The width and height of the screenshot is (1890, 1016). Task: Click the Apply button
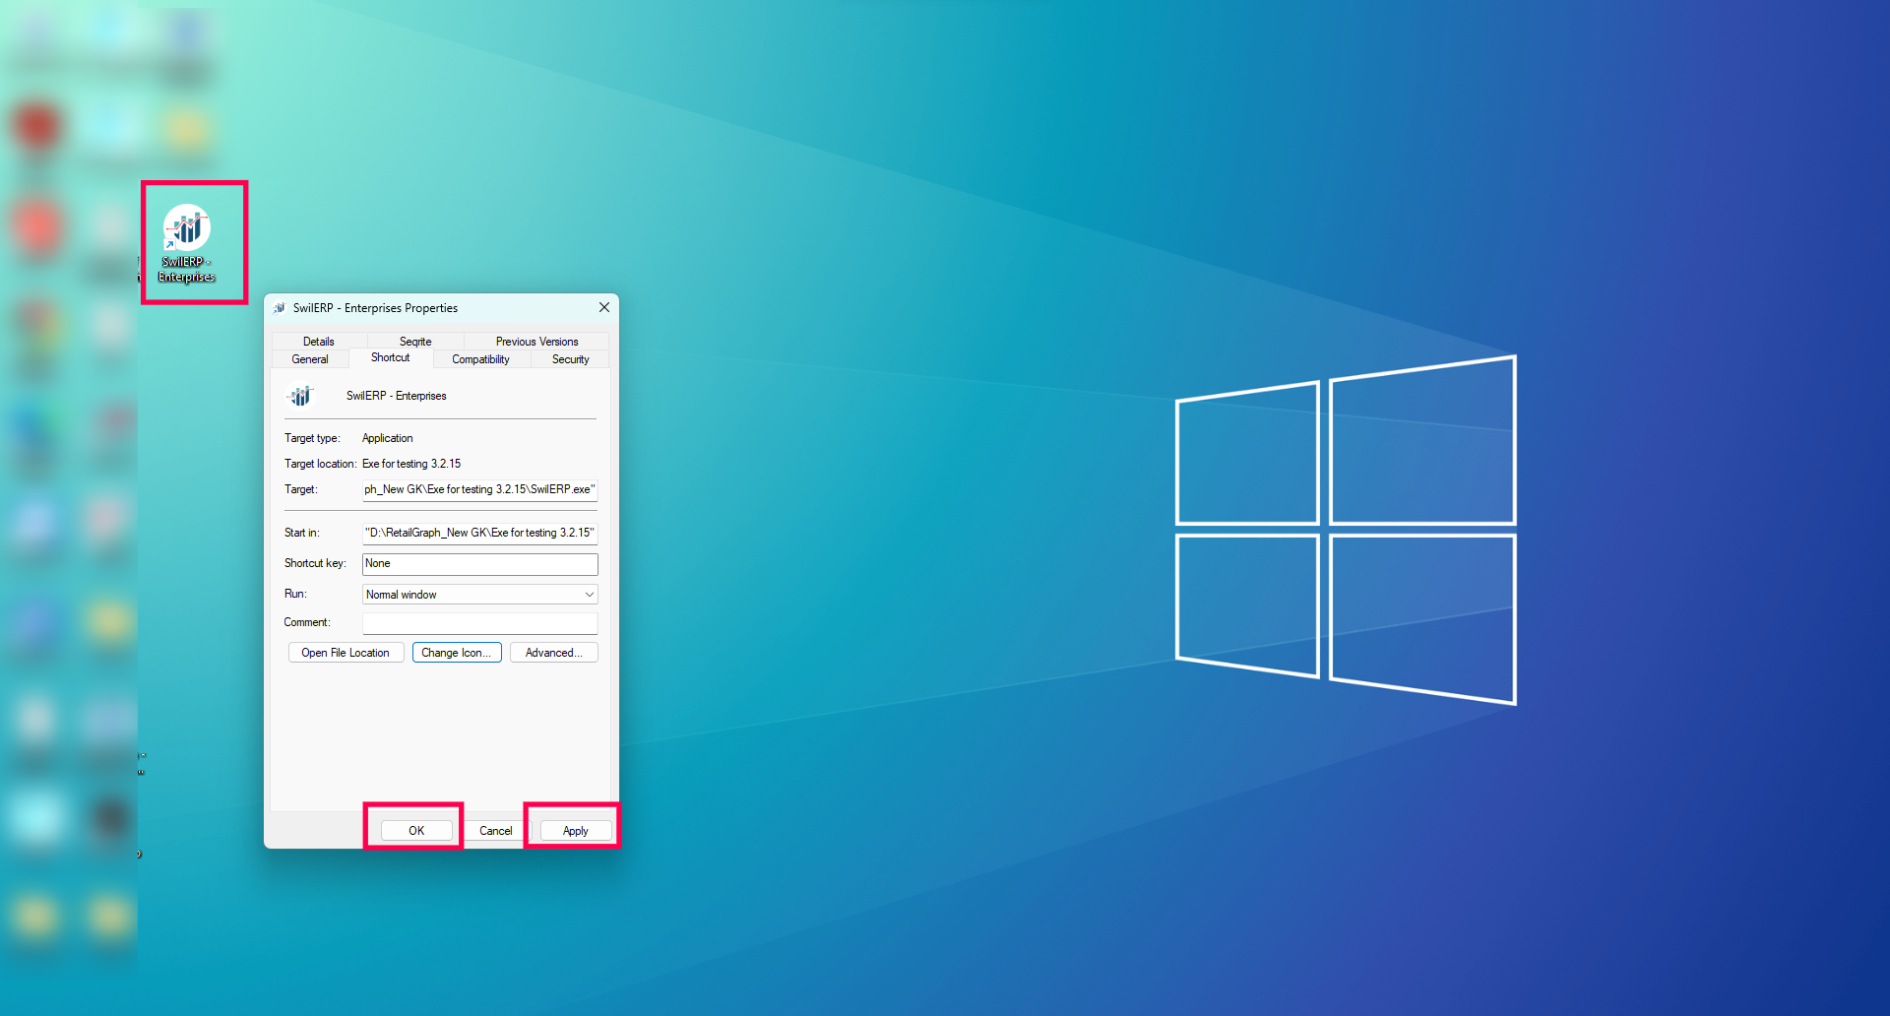pos(576,831)
